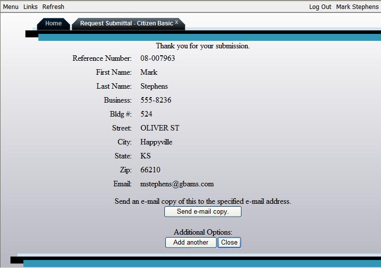
Task: Click the State label
Action: [123, 156]
